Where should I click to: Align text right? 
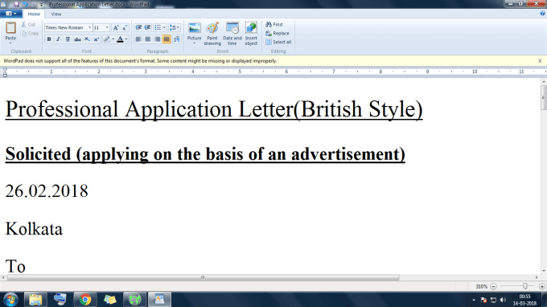click(x=158, y=39)
